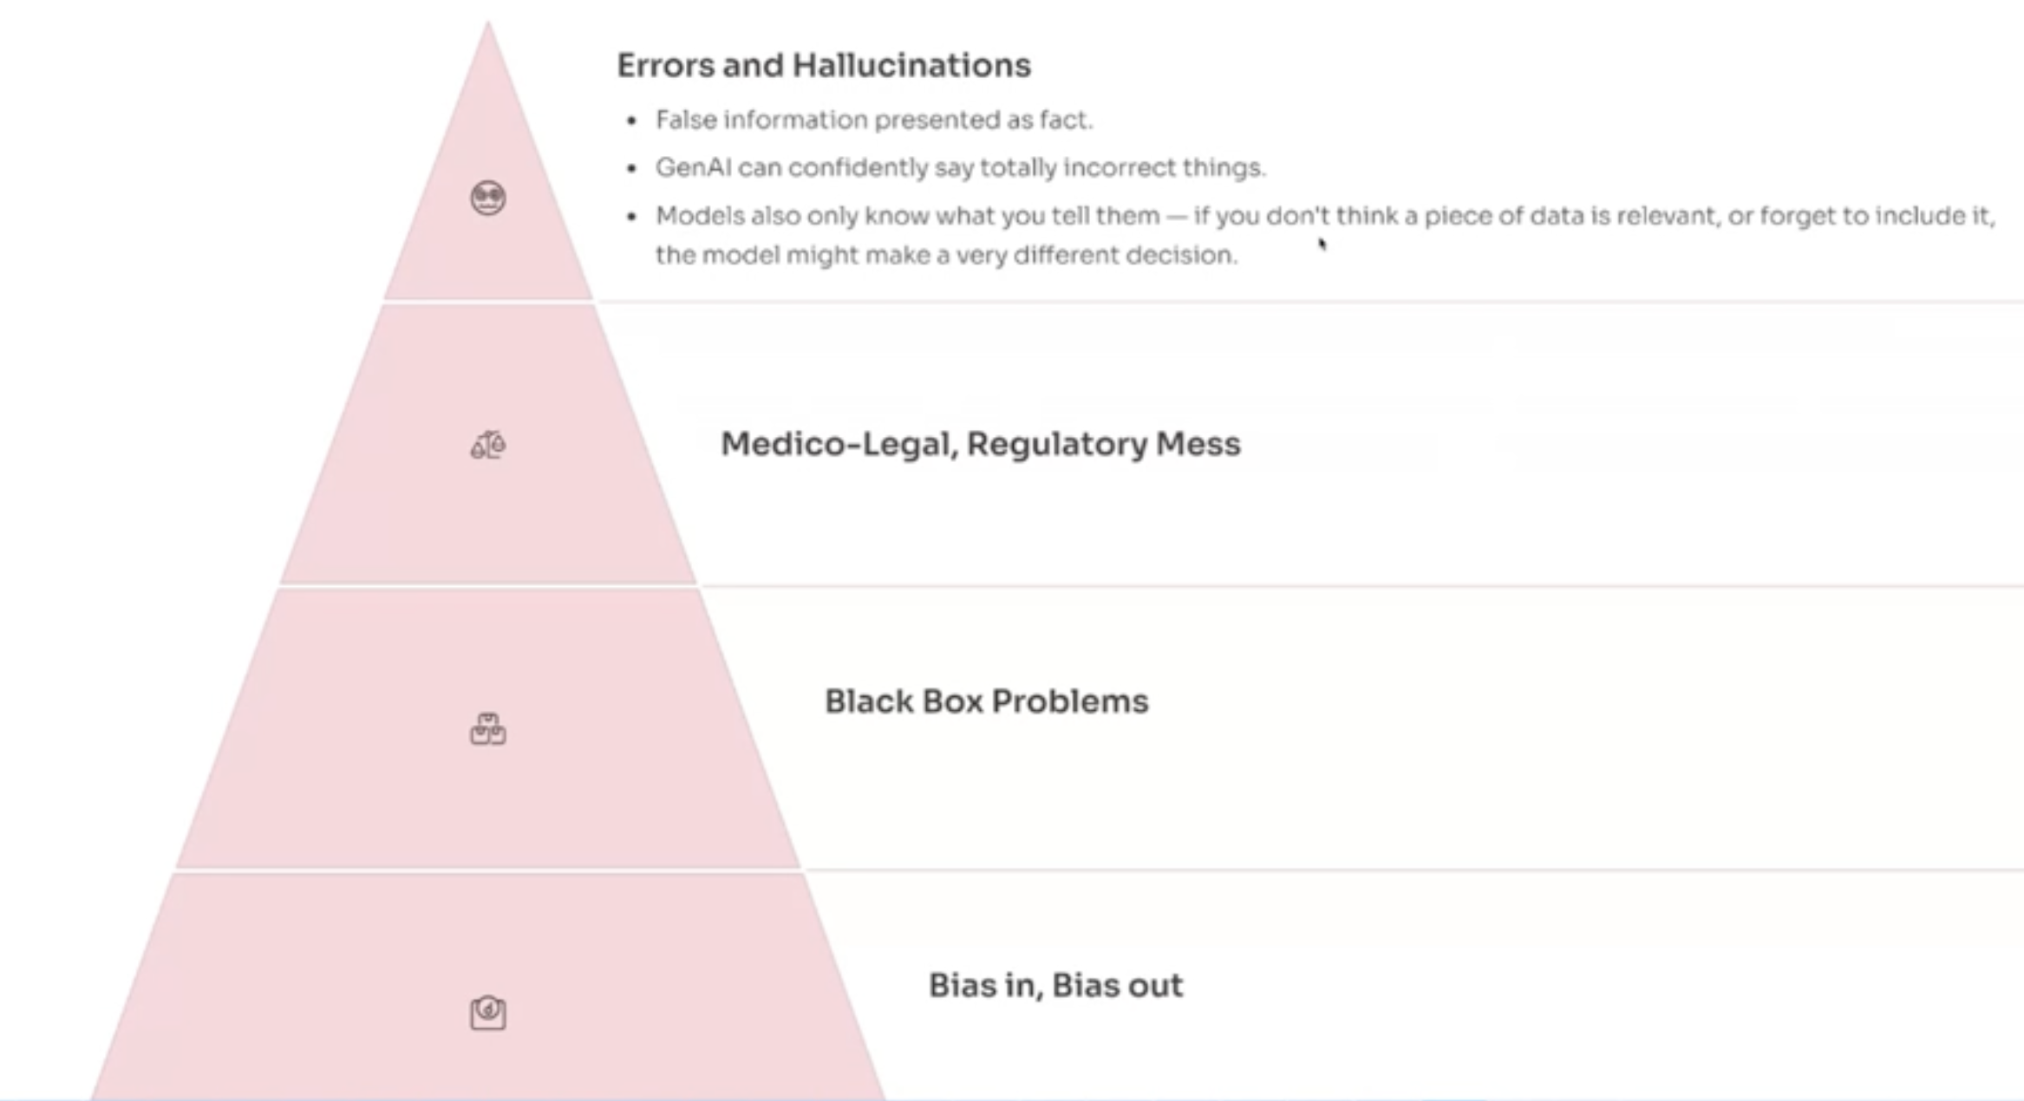The height and width of the screenshot is (1101, 2024).
Task: Click the bullet starting "Models also only know"
Action: coord(1324,216)
